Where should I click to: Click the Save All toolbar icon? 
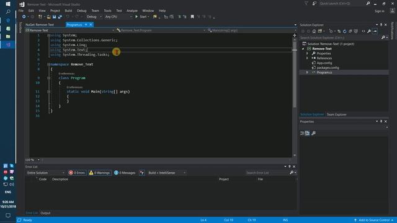[60, 17]
